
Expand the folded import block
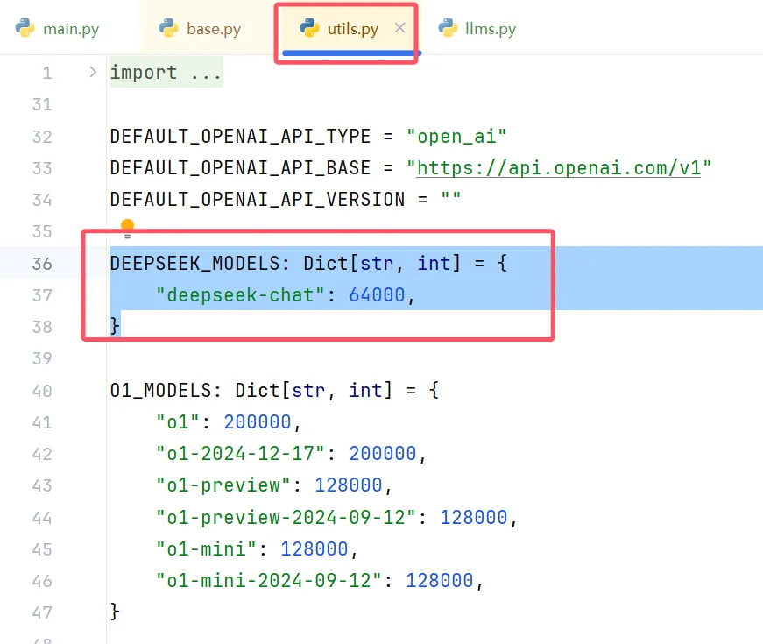coord(93,73)
